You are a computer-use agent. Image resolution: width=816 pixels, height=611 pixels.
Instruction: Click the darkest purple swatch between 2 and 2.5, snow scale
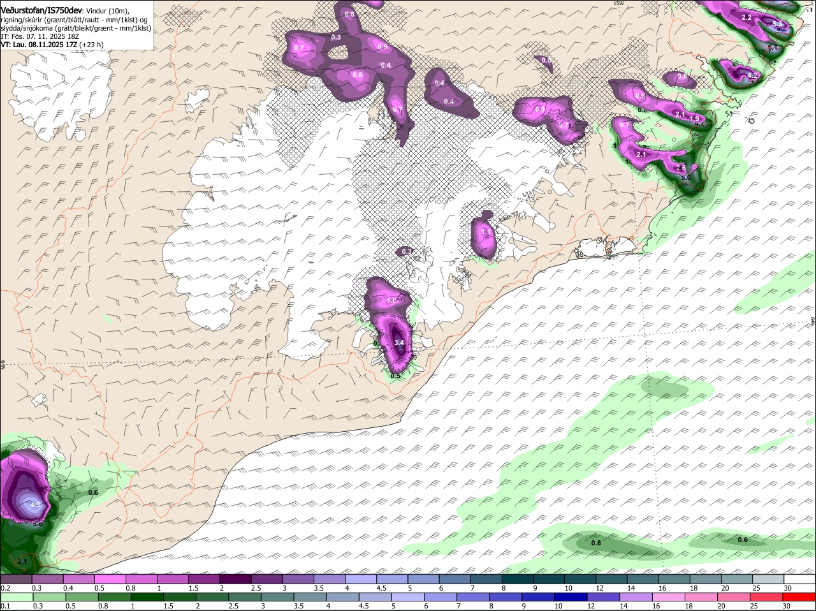[235, 580]
